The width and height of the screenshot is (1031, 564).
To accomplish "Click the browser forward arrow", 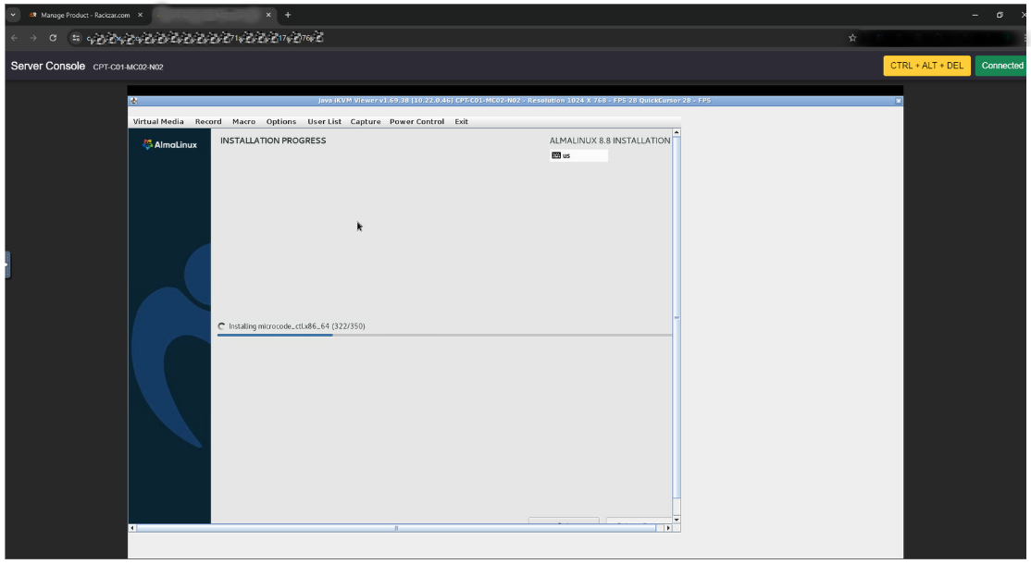I will (33, 38).
